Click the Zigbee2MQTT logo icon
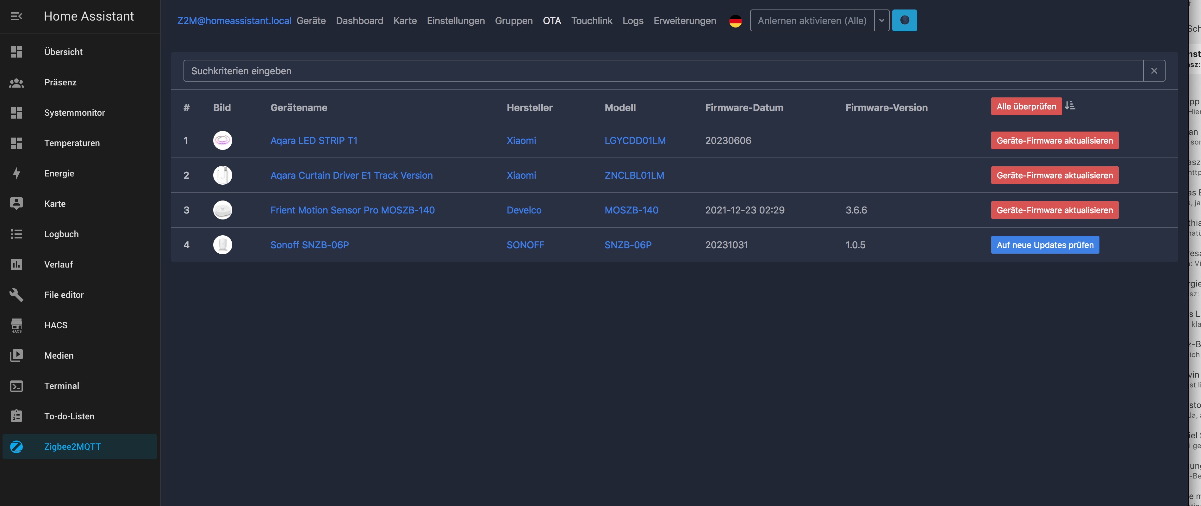The height and width of the screenshot is (506, 1201). 16,446
